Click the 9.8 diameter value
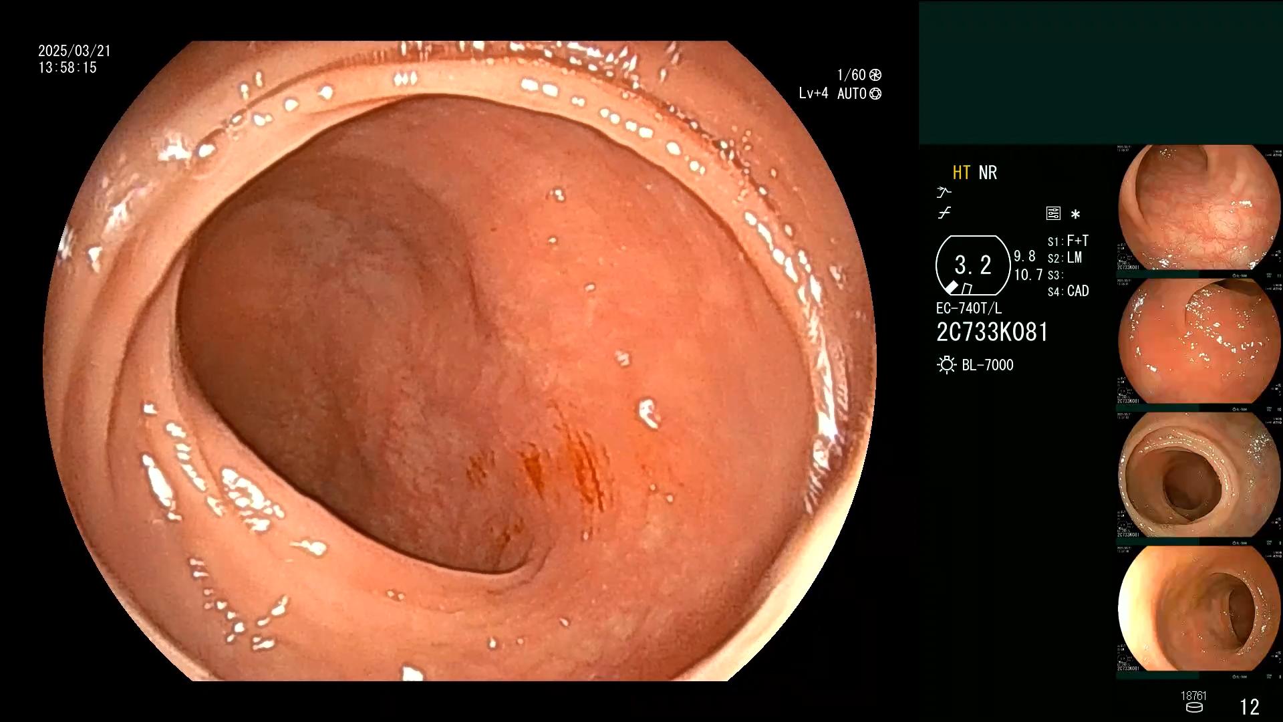The height and width of the screenshot is (722, 1283). (x=1024, y=256)
